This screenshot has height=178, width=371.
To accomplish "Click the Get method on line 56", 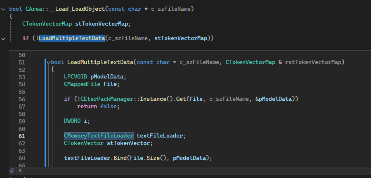I will [181, 99].
